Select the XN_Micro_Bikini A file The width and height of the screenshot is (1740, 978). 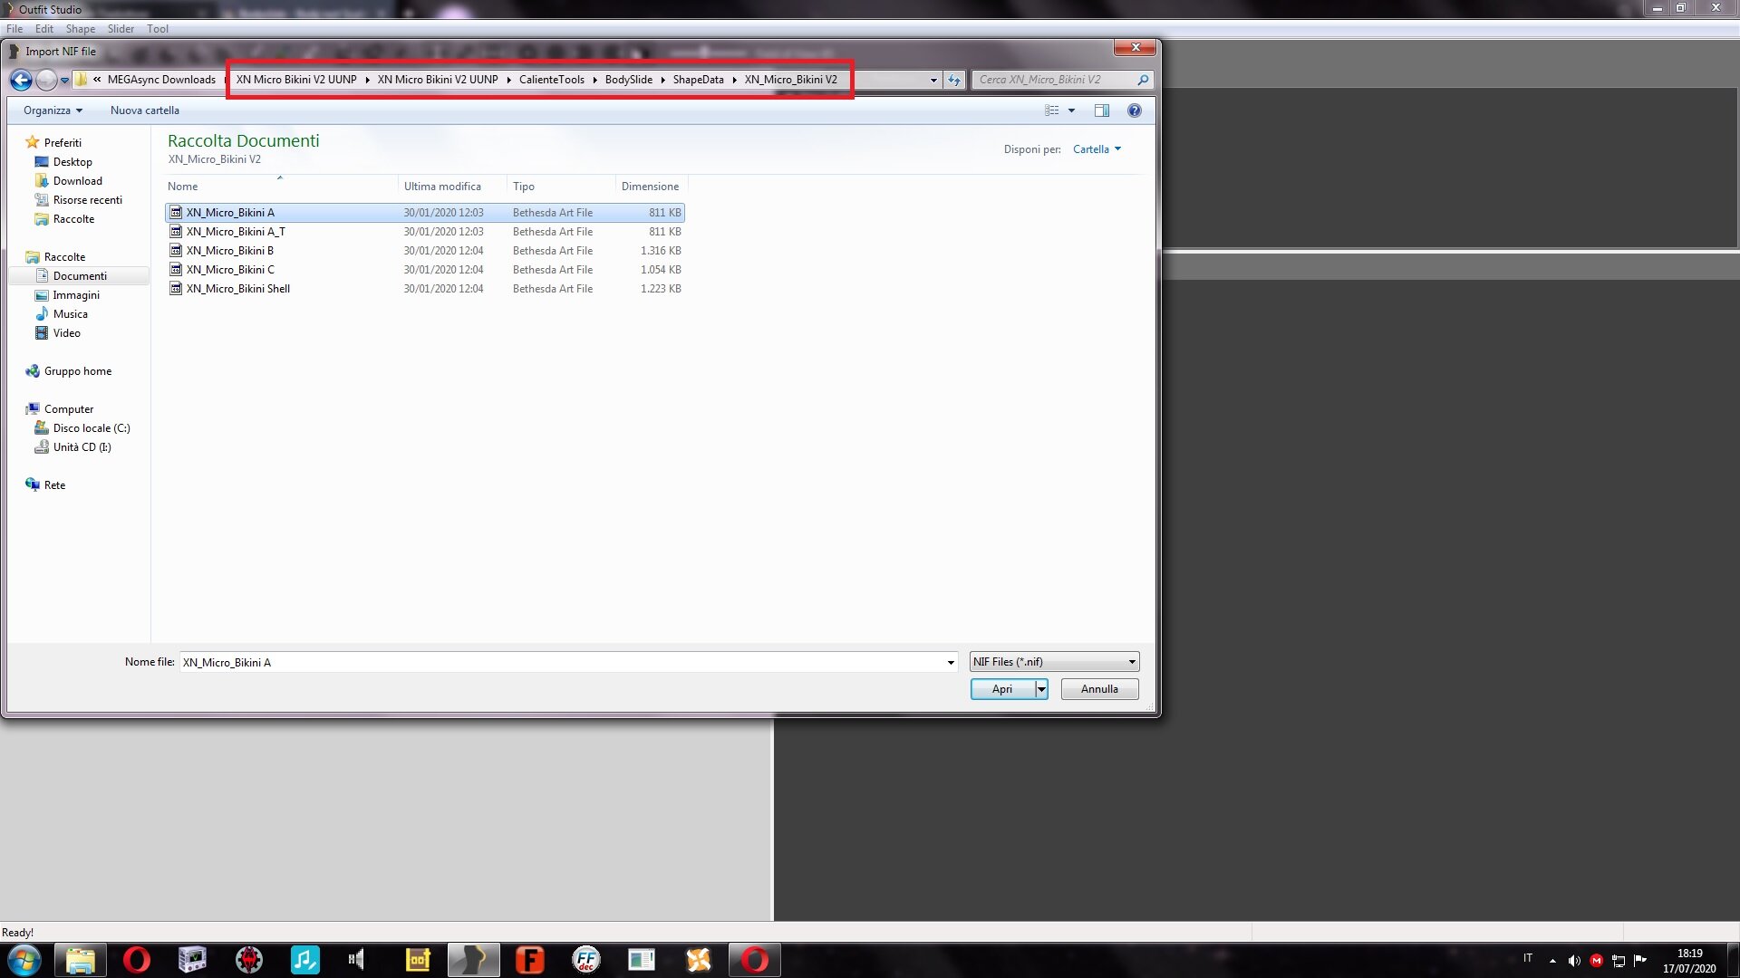424,213
